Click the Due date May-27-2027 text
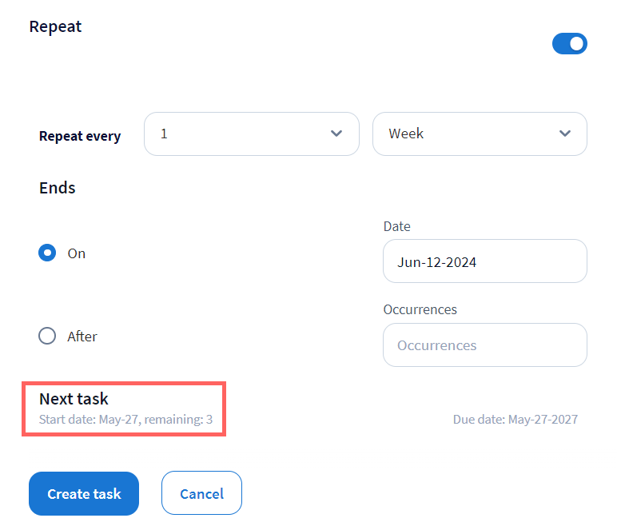 [x=515, y=419]
